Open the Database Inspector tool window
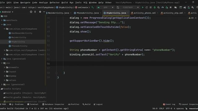The image size is (198, 111). [x=53, y=104]
